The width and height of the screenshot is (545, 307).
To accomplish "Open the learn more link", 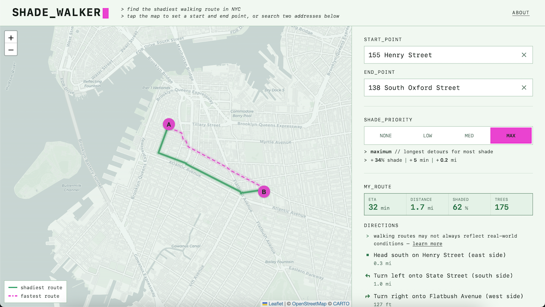I will [427, 244].
